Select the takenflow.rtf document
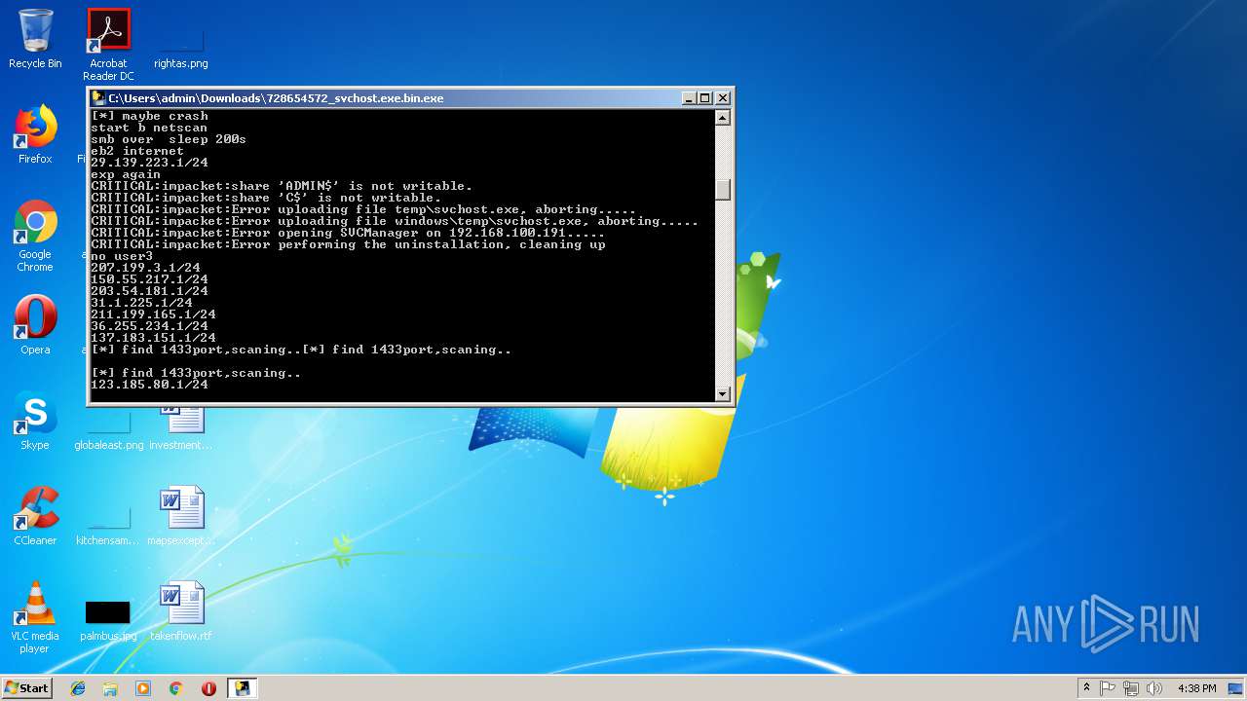Viewport: 1247px width, 701px height. point(181,611)
